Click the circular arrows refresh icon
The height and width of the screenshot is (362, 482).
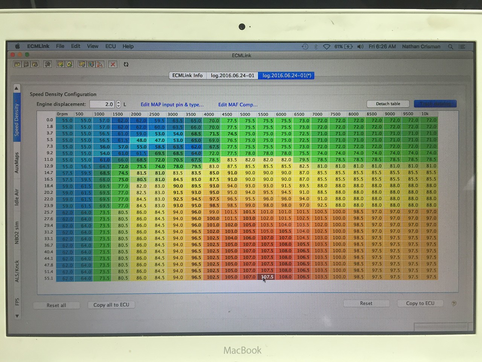126,64
